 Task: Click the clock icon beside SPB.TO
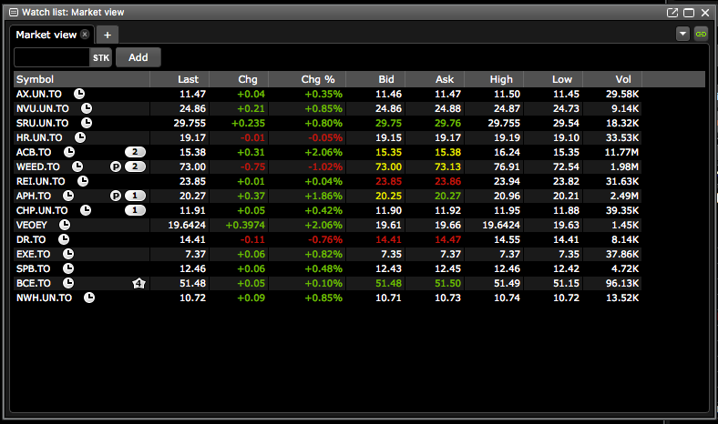[68, 268]
